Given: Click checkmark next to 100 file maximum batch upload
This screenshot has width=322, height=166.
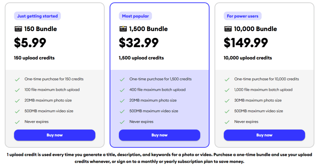Looking at the screenshot, I should pos(17,90).
